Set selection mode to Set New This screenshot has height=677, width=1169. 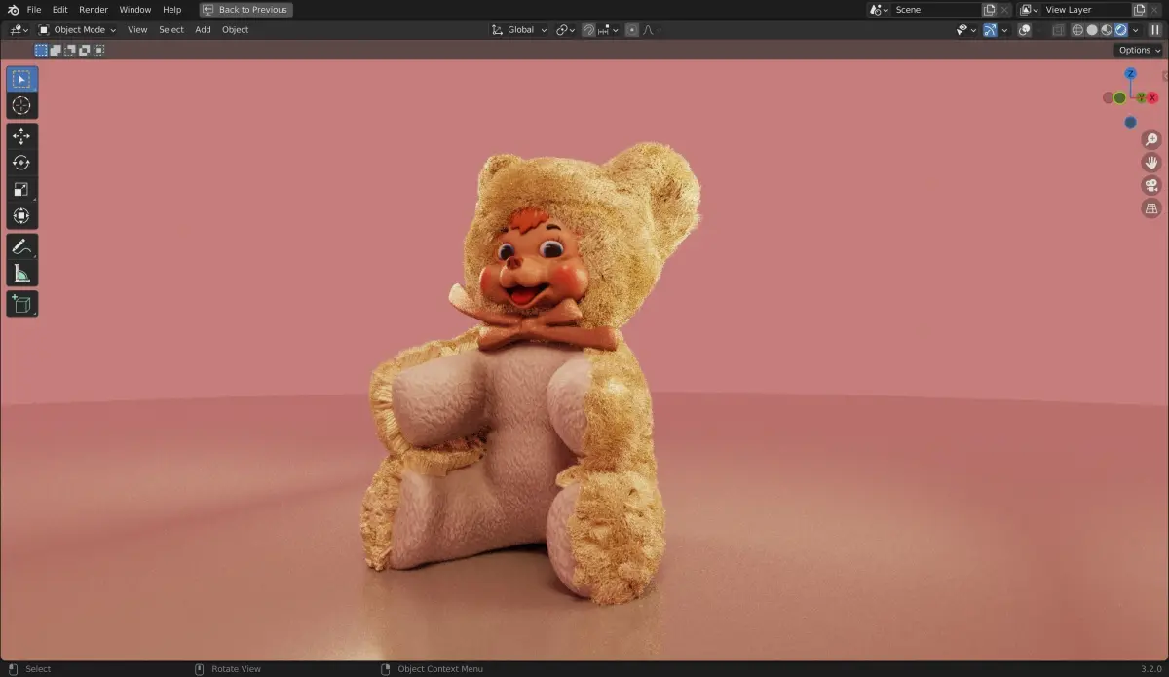(x=41, y=50)
